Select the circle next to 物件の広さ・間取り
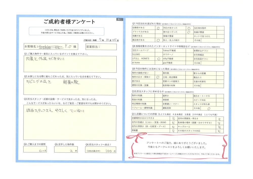253x179 pixels. (158, 77)
